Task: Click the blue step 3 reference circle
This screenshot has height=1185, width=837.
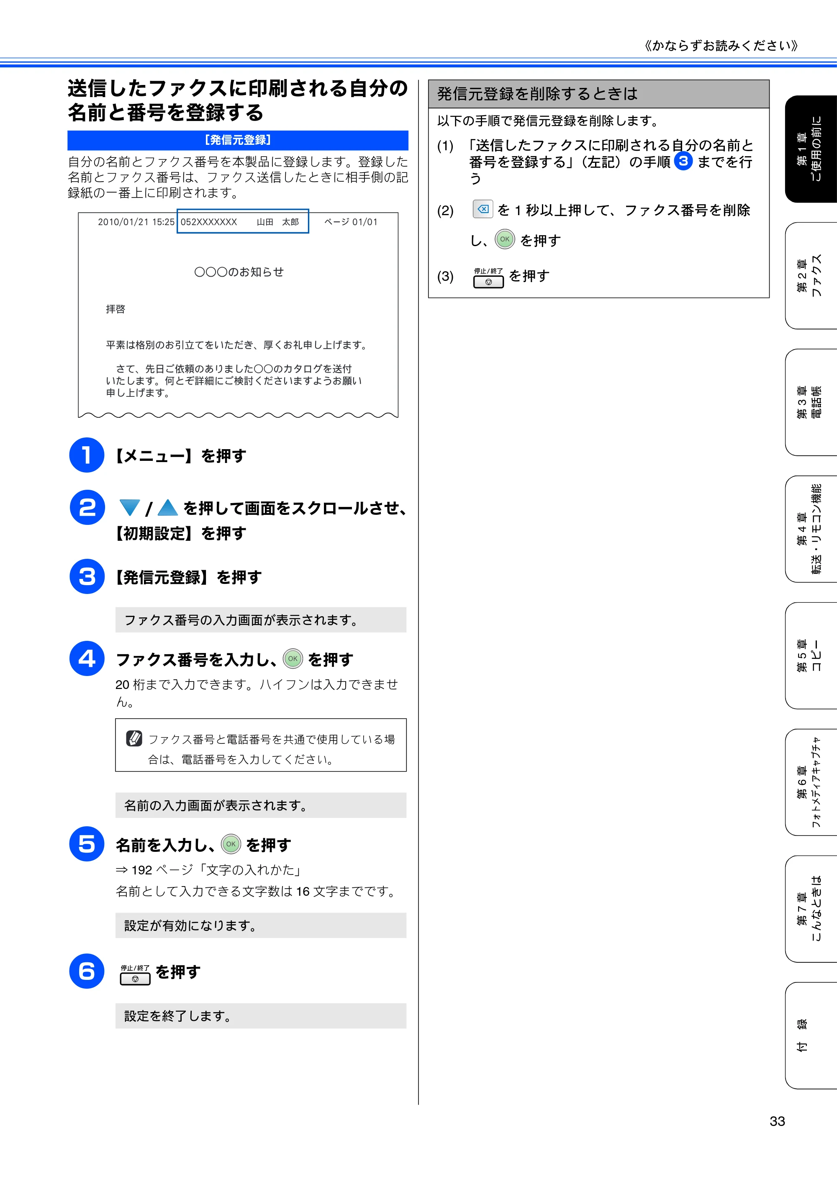Action: pyautogui.click(x=683, y=161)
